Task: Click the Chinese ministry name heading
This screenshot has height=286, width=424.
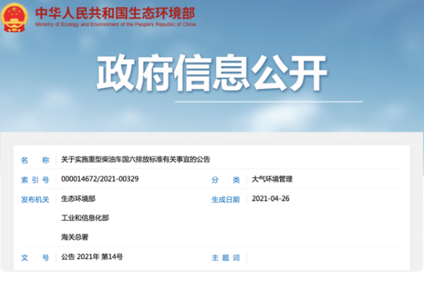Action: (115, 14)
